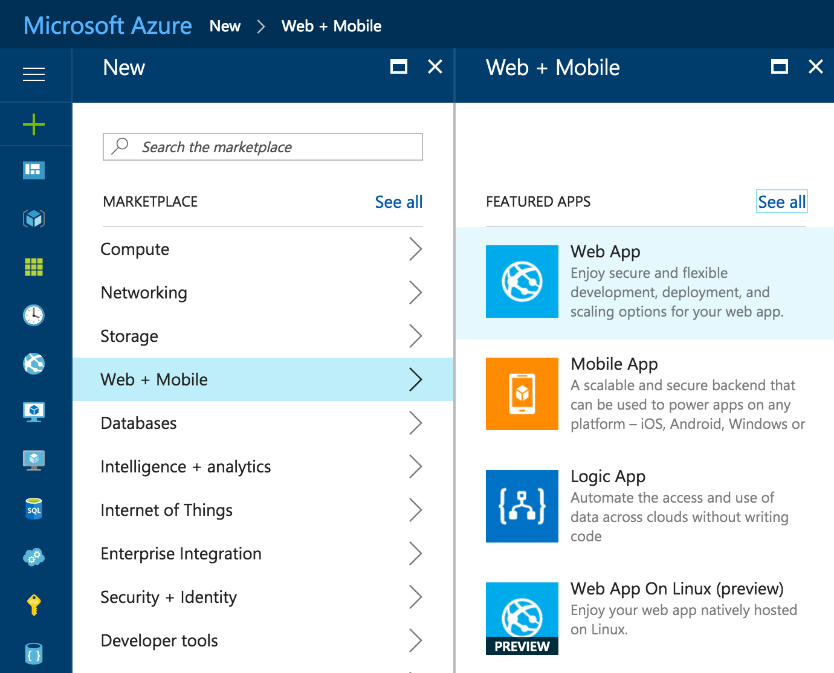Viewport: 834px width, 673px height.
Task: Click the yellow key Subscriptions icon
Action: pyautogui.click(x=34, y=605)
